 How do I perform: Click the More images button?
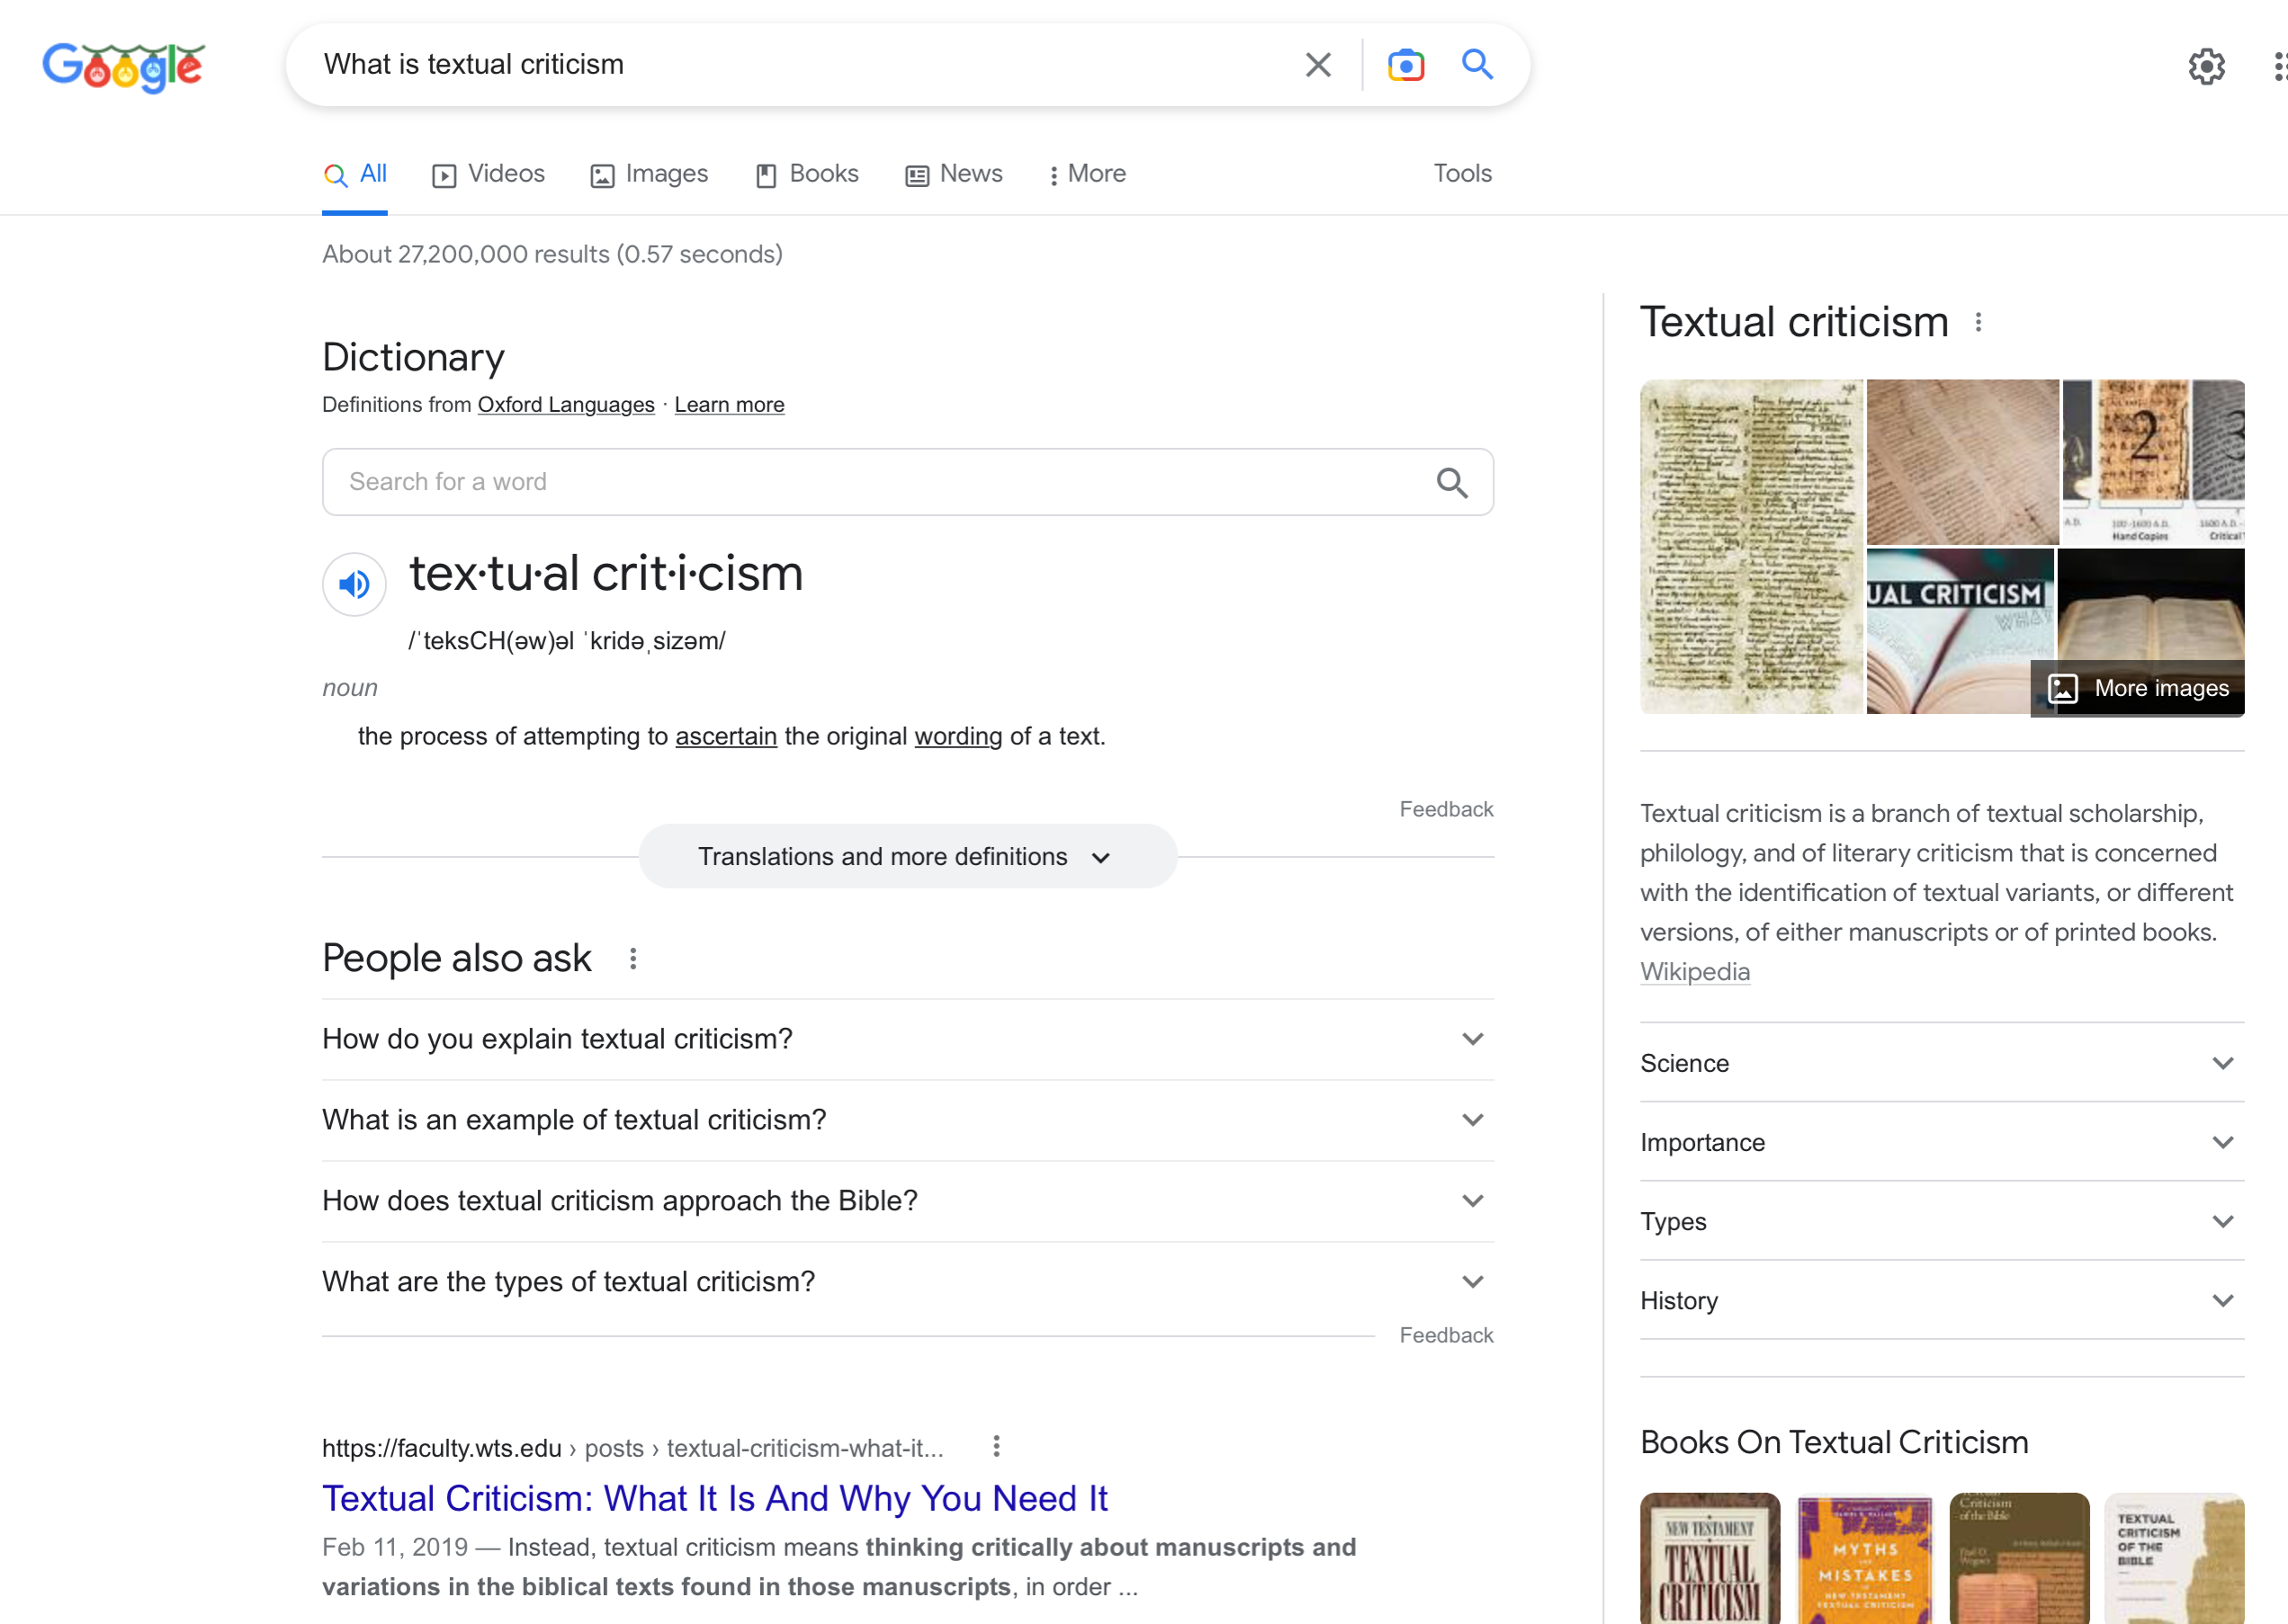[2139, 689]
